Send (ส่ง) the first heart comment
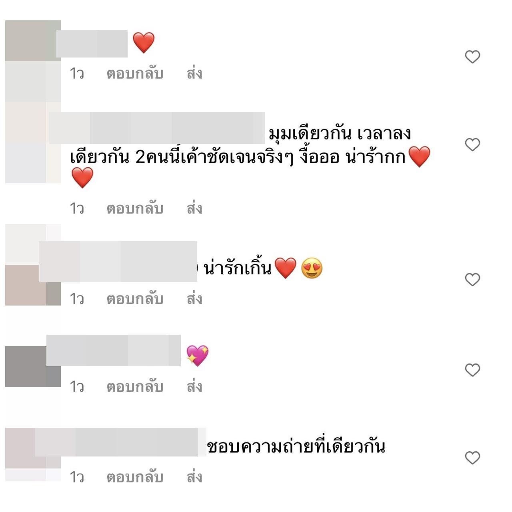 coord(194,73)
